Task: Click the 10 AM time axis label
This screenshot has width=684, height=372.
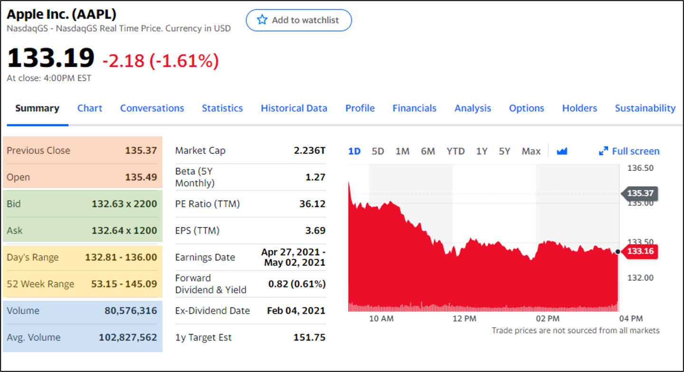Action: click(381, 318)
